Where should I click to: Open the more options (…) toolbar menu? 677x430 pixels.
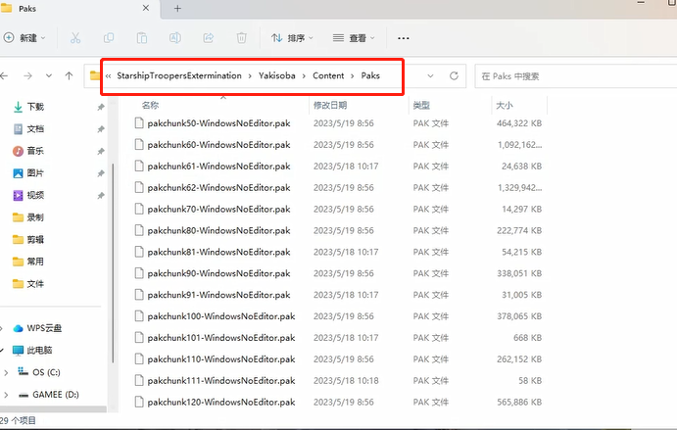402,38
